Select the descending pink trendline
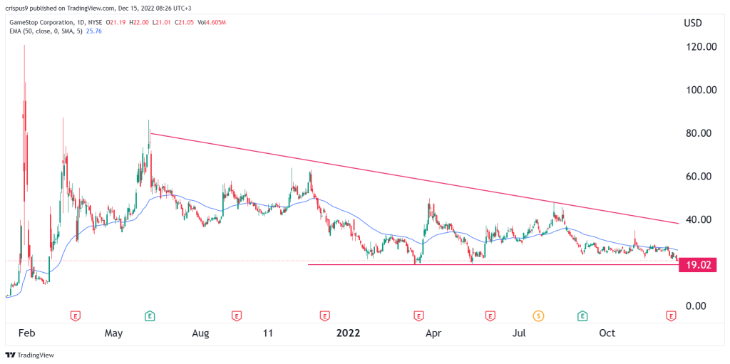730x364 pixels. (x=414, y=179)
